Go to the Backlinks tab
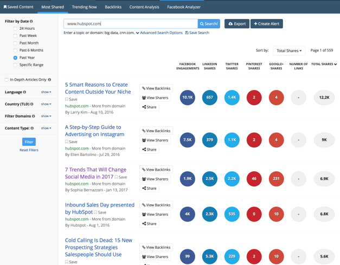Viewport: 340px width, 265px height. coord(113,7)
